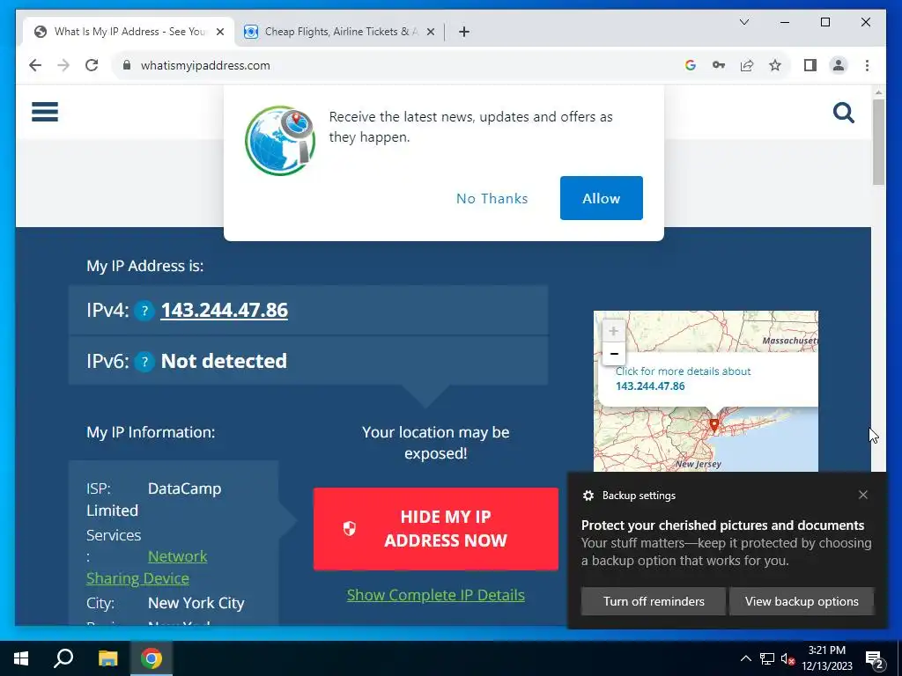Click the red location pin on map
The height and width of the screenshot is (676, 902).
pyautogui.click(x=713, y=425)
